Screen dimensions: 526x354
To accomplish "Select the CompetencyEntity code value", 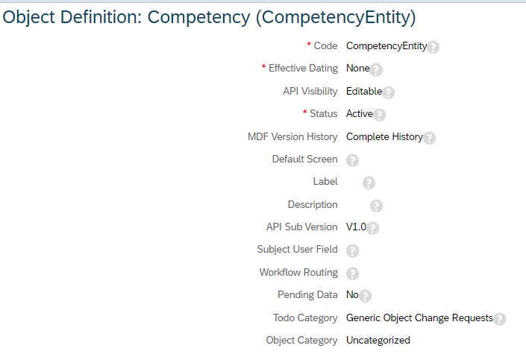I will point(386,46).
